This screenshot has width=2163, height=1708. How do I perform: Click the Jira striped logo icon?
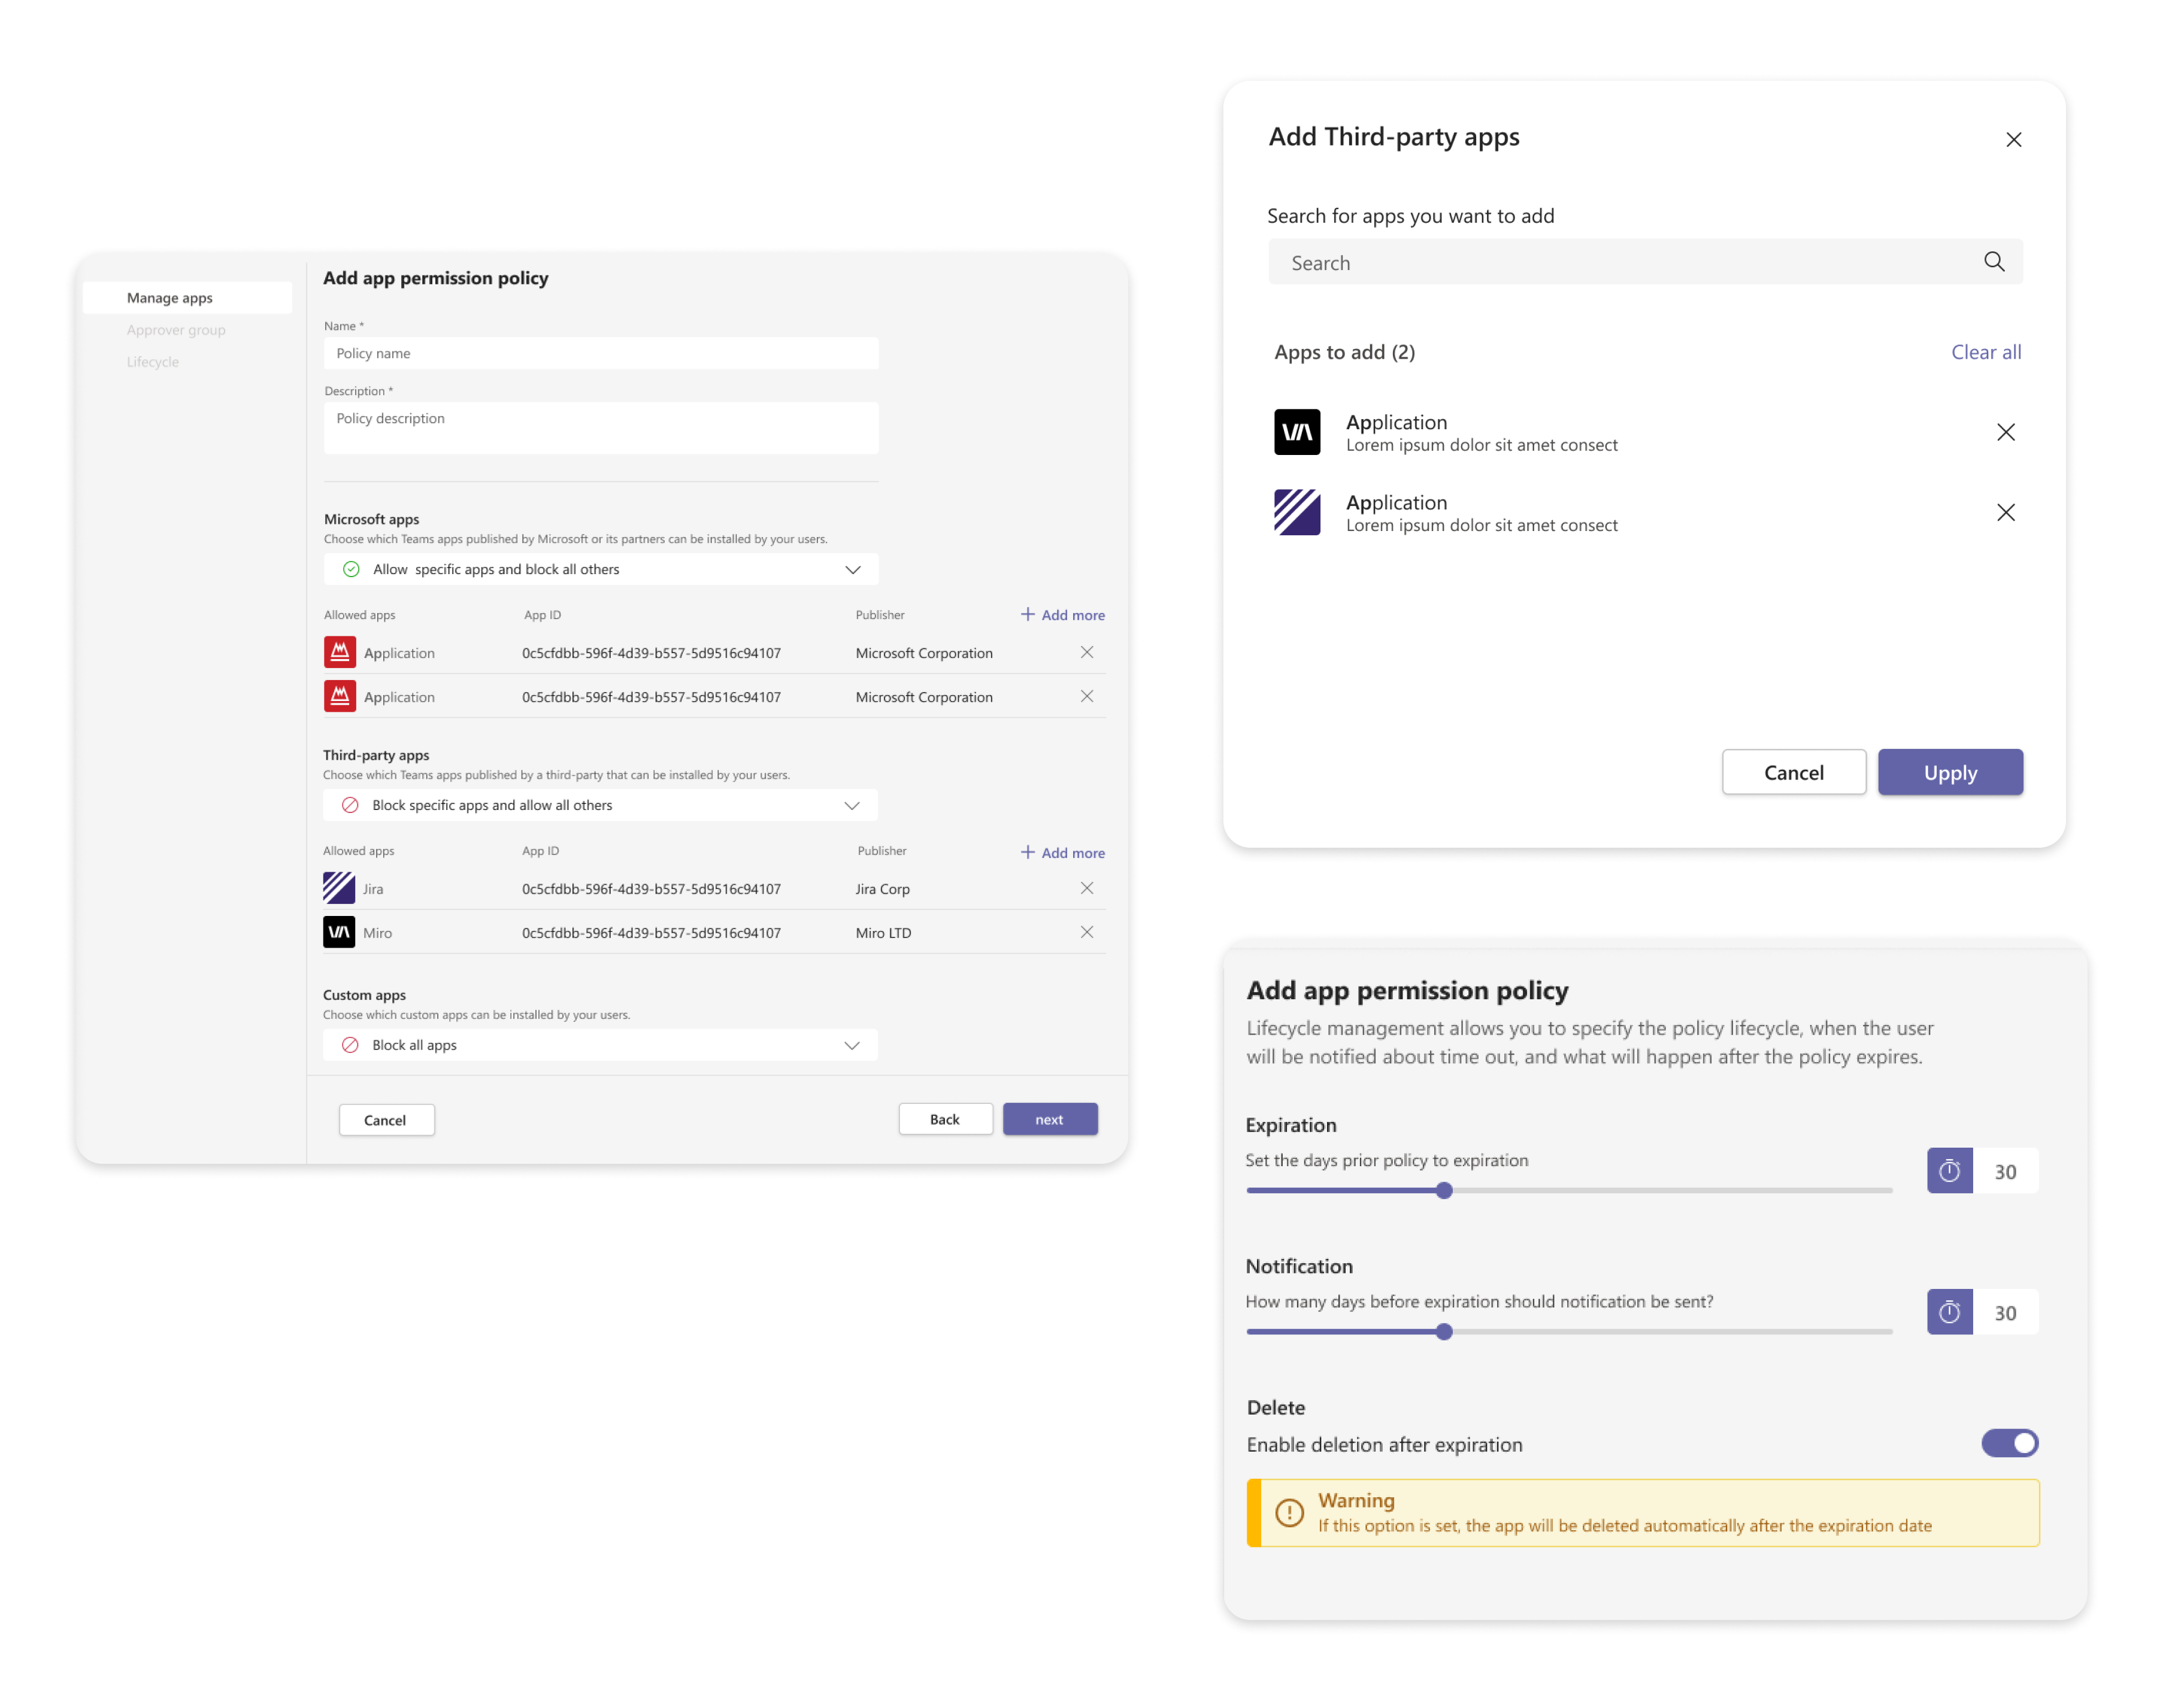[x=339, y=888]
